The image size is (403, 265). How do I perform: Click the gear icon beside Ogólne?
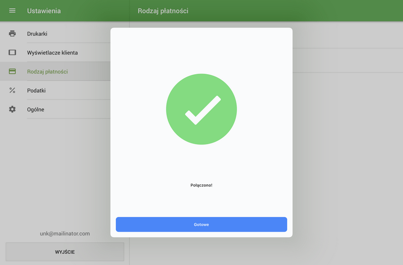click(x=13, y=109)
